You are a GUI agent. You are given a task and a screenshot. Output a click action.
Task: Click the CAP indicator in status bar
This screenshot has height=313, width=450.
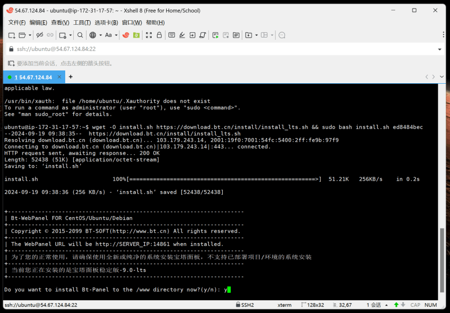coord(415,305)
